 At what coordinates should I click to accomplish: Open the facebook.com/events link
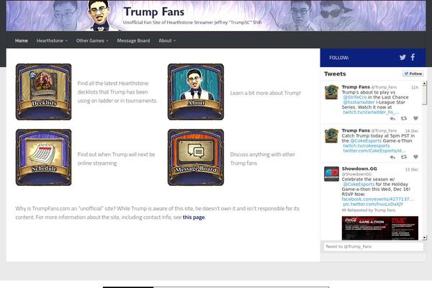click(377, 199)
